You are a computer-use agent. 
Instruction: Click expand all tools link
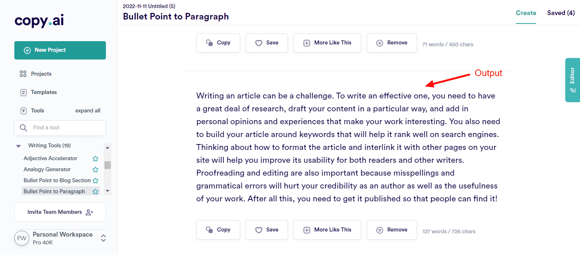pyautogui.click(x=88, y=111)
